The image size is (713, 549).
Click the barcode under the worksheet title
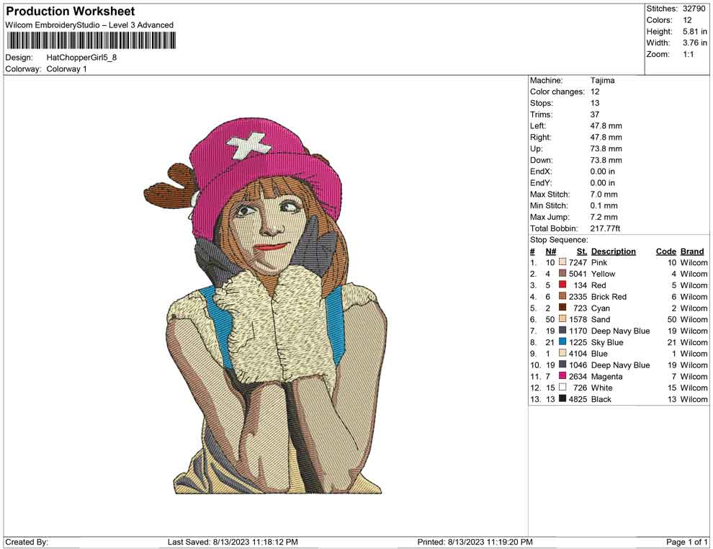pos(91,41)
